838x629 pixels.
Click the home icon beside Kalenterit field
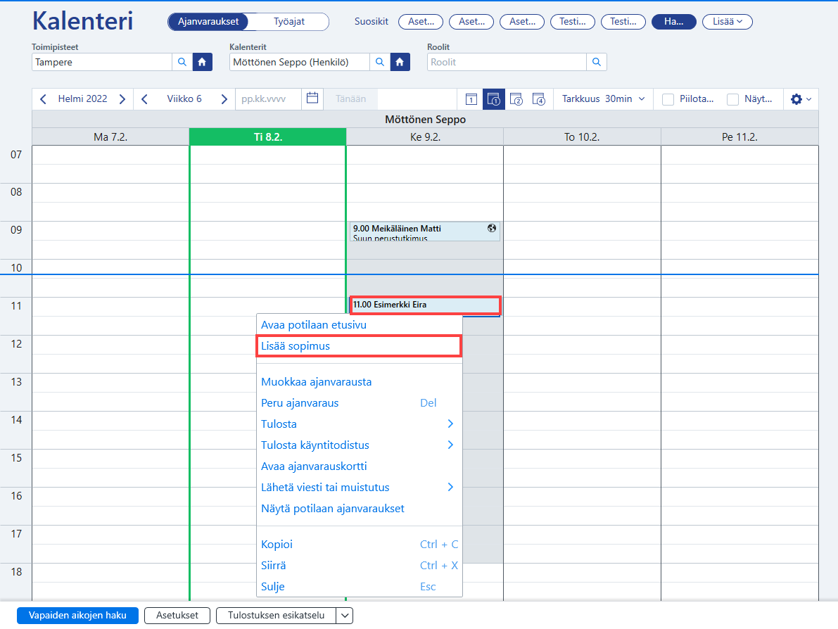[x=400, y=62]
